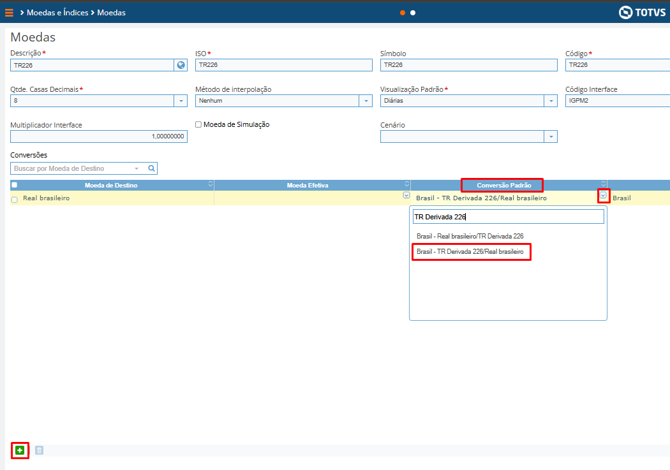Click into Multiplicador Interface field
The height and width of the screenshot is (470, 670).
click(99, 136)
